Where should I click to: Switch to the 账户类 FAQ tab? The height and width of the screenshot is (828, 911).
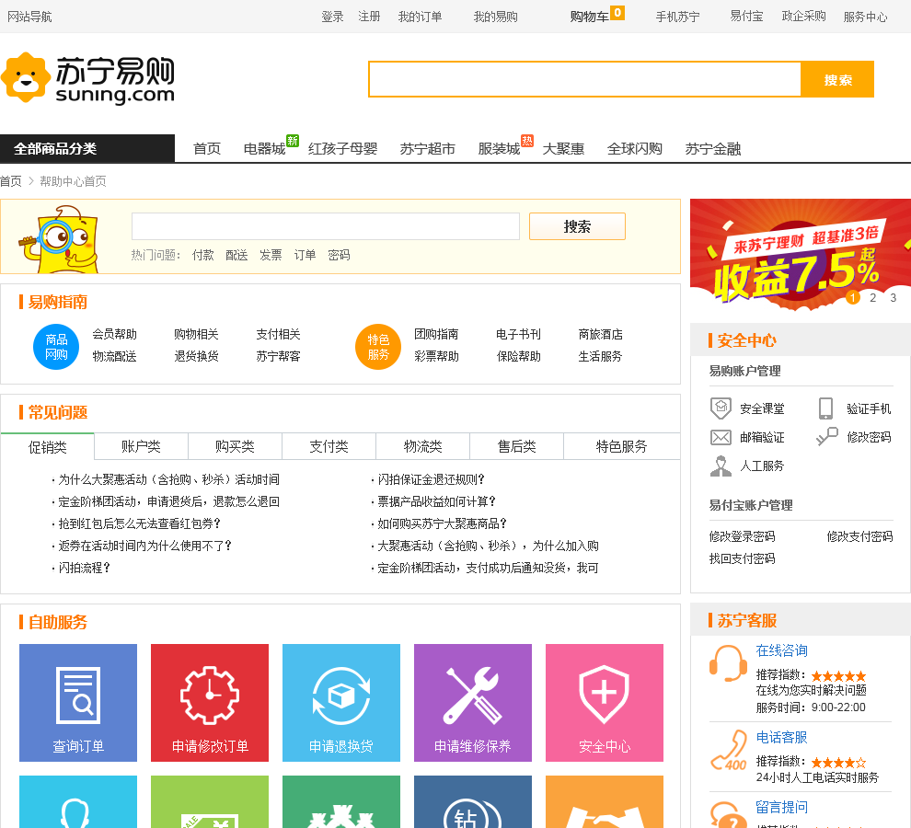click(x=141, y=446)
